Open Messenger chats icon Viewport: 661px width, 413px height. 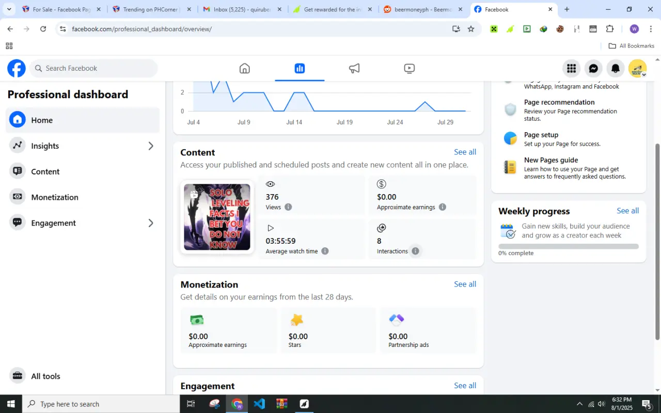tap(593, 68)
